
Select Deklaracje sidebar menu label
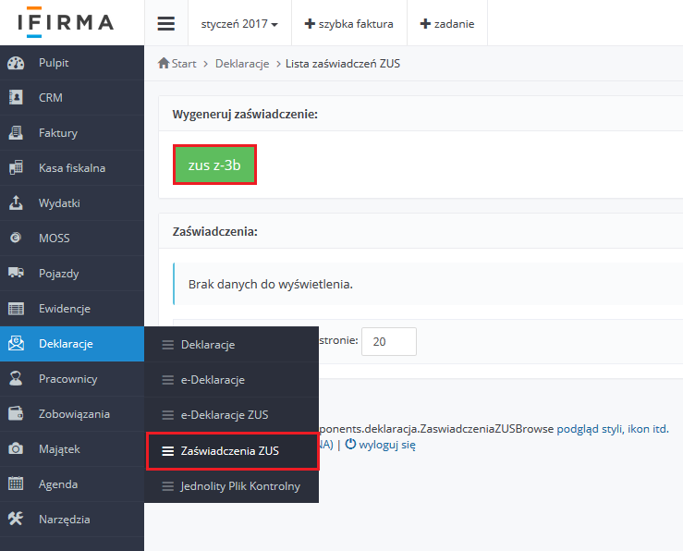(66, 344)
